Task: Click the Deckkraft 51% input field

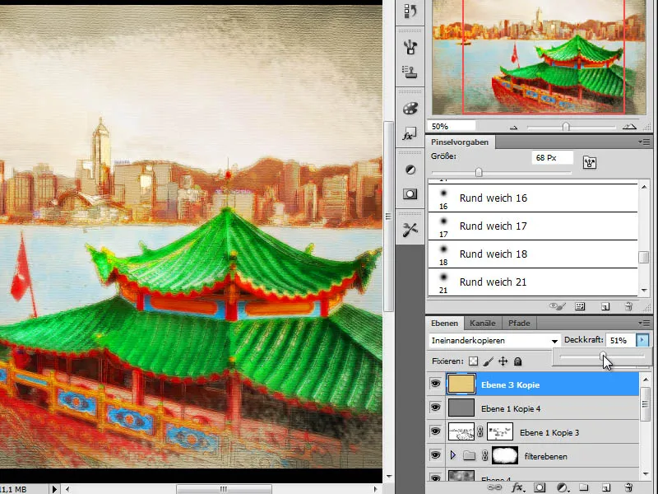Action: (x=621, y=340)
